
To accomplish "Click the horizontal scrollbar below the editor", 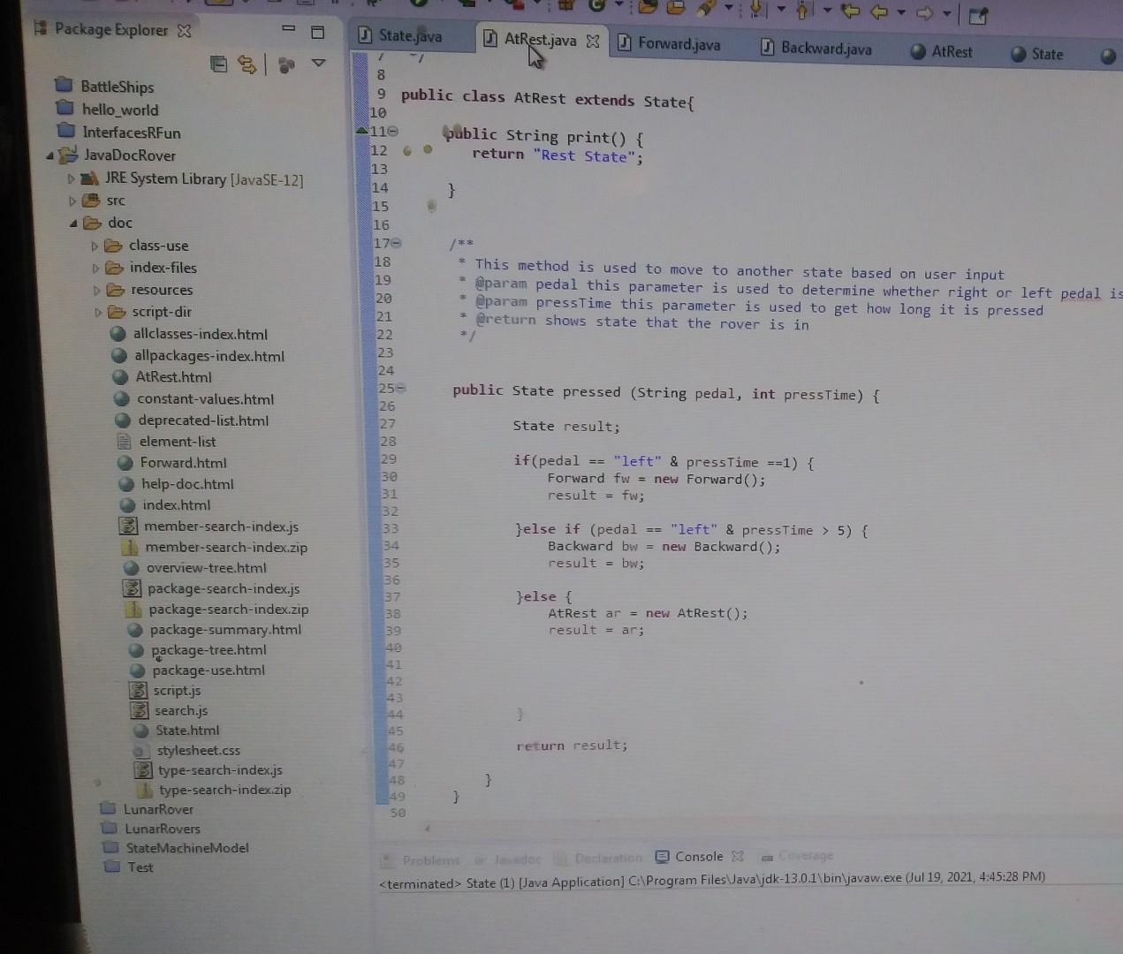I will [618, 829].
